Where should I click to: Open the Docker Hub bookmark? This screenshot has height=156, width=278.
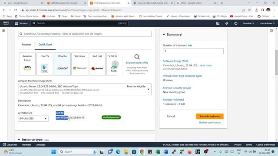click(202, 16)
